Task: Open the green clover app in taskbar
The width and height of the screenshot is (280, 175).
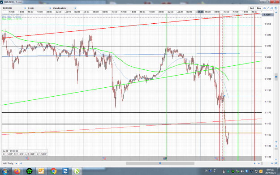Action: click(29, 171)
